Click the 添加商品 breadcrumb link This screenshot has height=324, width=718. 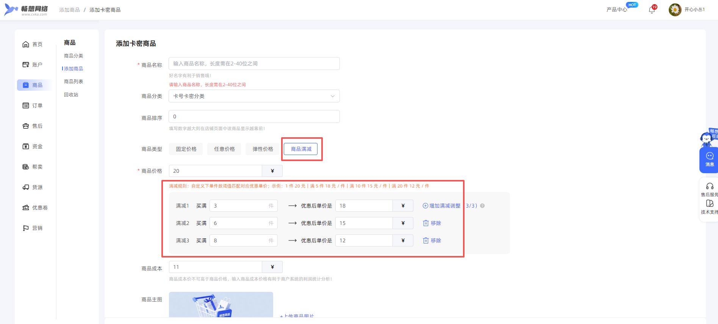coord(69,10)
